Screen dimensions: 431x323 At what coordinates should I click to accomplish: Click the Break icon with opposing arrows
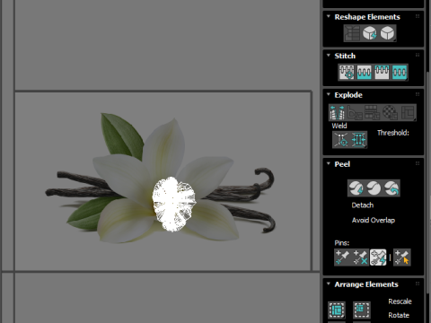click(x=338, y=112)
